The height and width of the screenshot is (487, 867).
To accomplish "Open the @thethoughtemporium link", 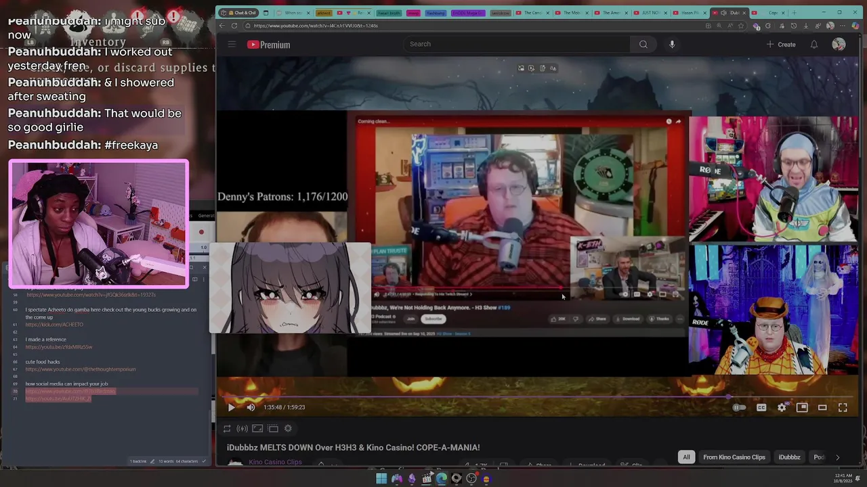I will (x=81, y=369).
